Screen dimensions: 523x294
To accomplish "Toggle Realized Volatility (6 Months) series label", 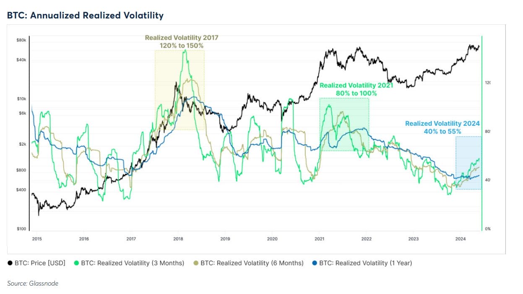I will [x=252, y=263].
